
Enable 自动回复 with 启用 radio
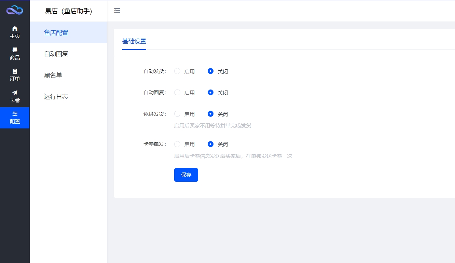tap(177, 92)
